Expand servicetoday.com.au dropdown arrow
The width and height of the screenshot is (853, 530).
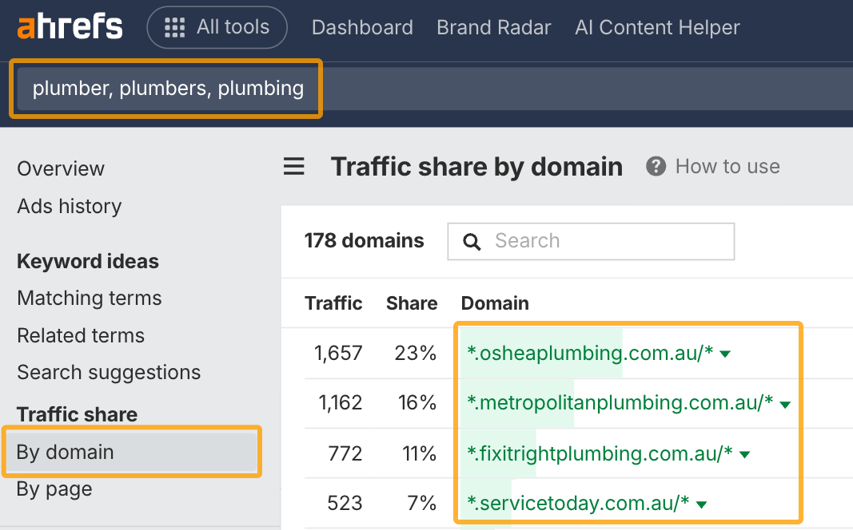(x=701, y=504)
